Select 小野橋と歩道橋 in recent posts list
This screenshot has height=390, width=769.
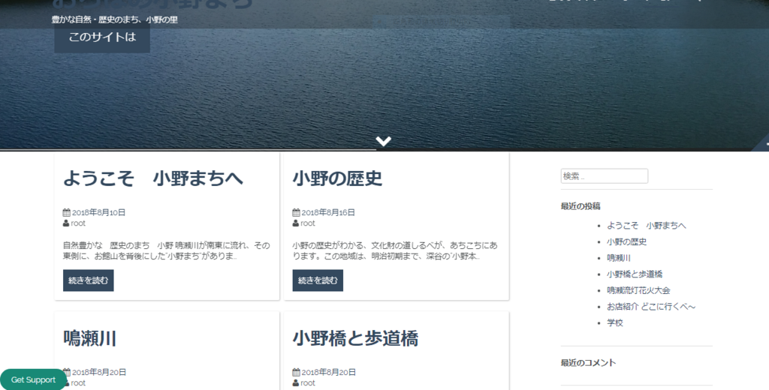pyautogui.click(x=635, y=274)
